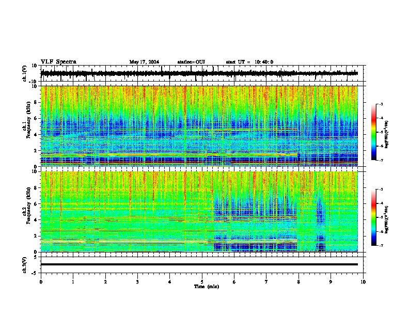Click the ch.1 "Frequency (kHz)" axis label
Screen dimensions: 409x316
pyautogui.click(x=28, y=120)
